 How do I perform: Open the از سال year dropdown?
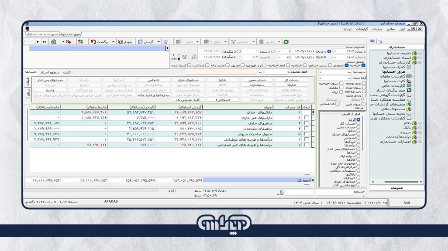(335, 51)
